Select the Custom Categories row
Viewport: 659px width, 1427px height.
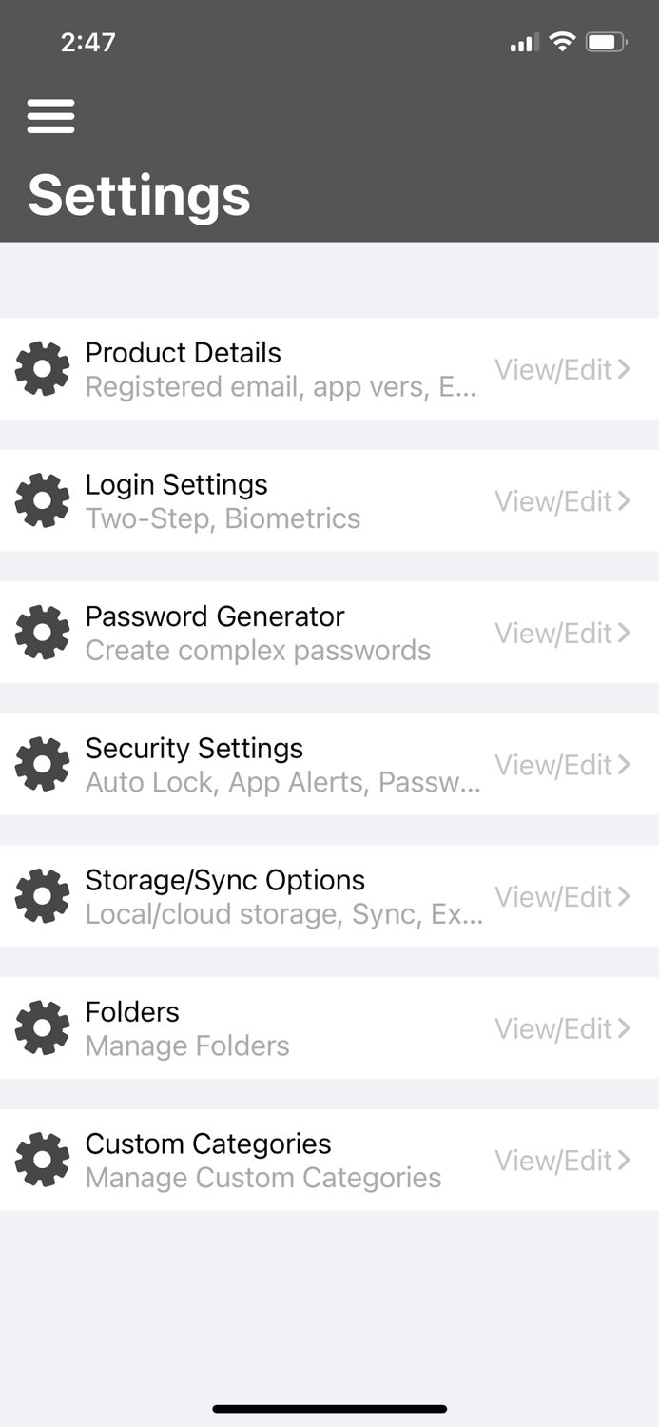pos(208,1144)
